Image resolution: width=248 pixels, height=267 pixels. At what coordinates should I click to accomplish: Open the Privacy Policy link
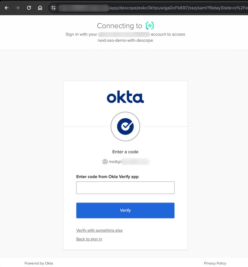point(215,263)
